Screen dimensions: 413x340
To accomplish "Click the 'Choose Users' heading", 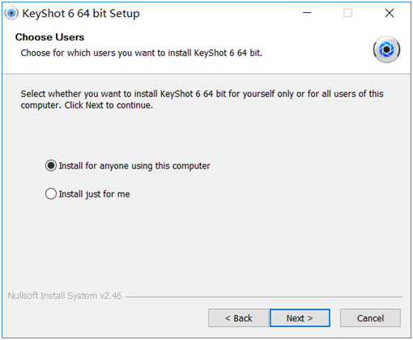I will point(49,37).
